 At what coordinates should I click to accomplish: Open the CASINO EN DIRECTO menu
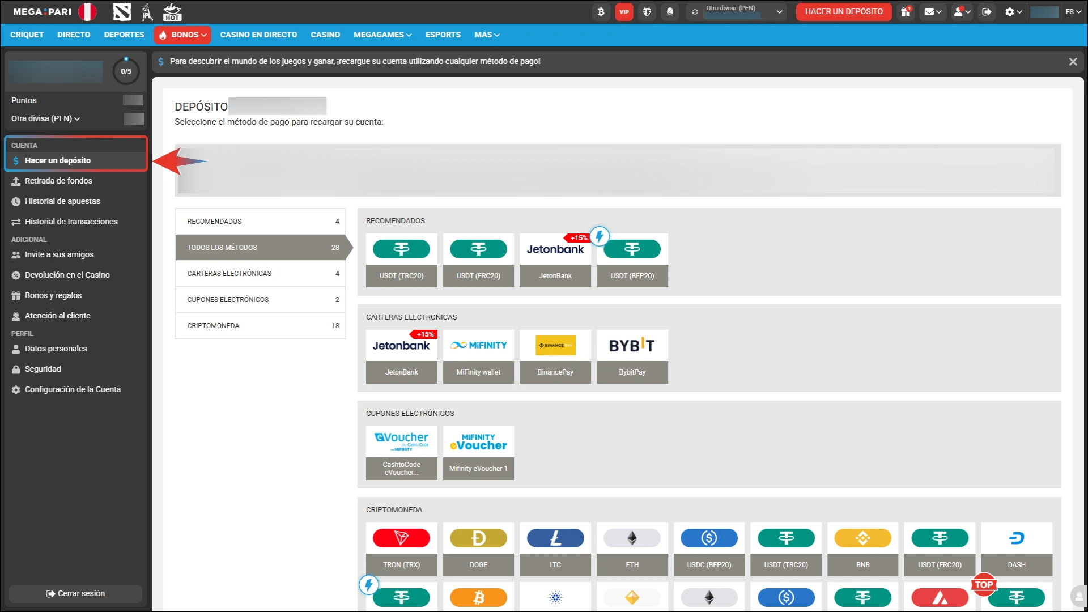[258, 35]
